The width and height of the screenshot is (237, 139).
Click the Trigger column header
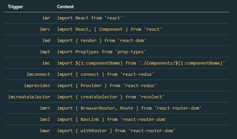click(x=16, y=7)
